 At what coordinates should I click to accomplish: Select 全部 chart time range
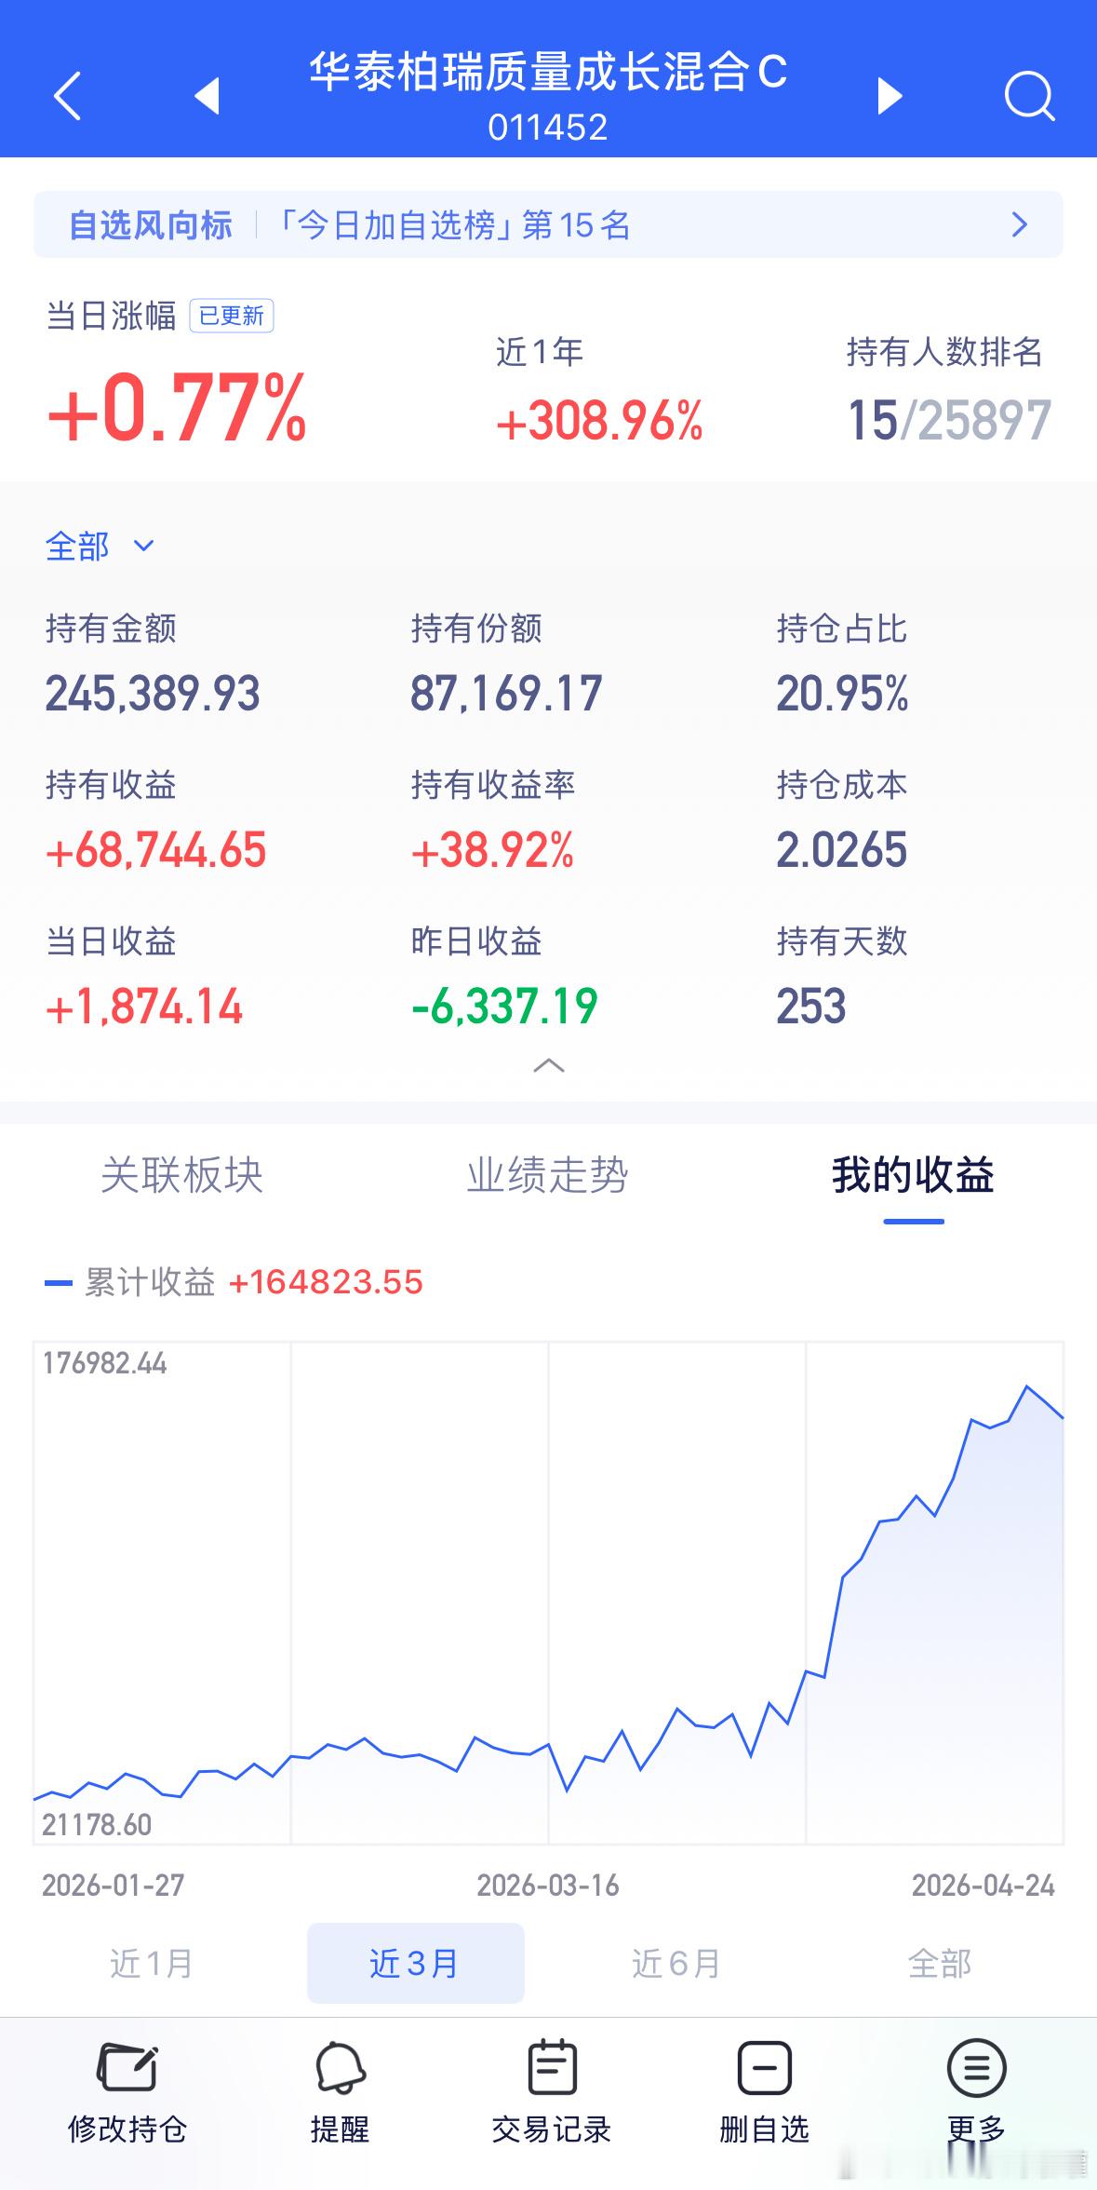point(940,1963)
